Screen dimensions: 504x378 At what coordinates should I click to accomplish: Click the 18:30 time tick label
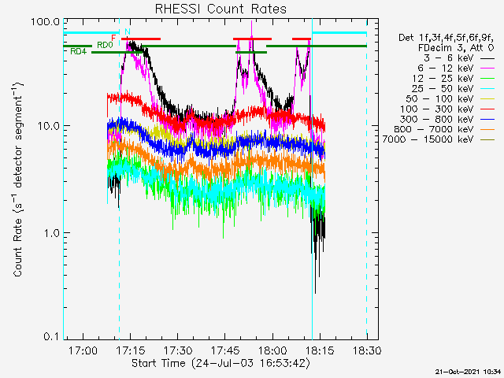pyautogui.click(x=366, y=350)
